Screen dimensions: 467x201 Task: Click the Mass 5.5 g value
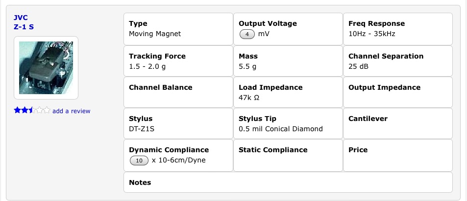[247, 66]
